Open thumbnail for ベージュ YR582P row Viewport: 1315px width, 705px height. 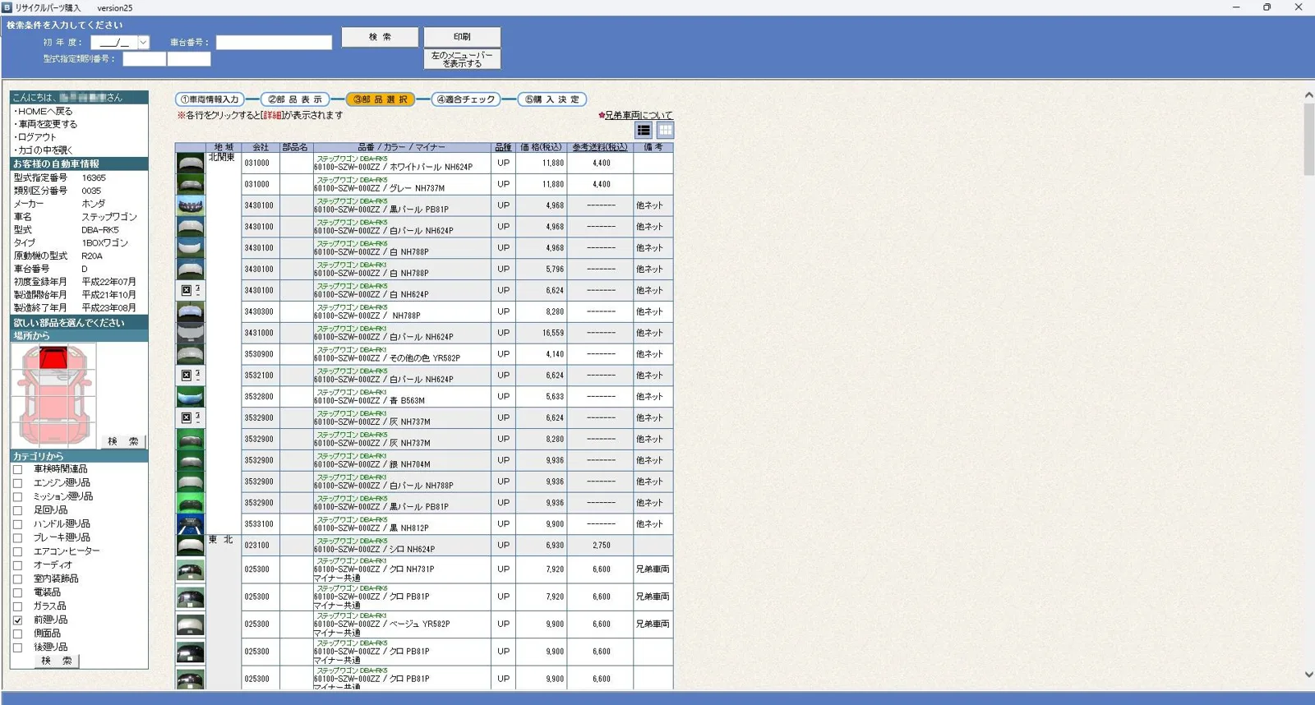pyautogui.click(x=191, y=624)
